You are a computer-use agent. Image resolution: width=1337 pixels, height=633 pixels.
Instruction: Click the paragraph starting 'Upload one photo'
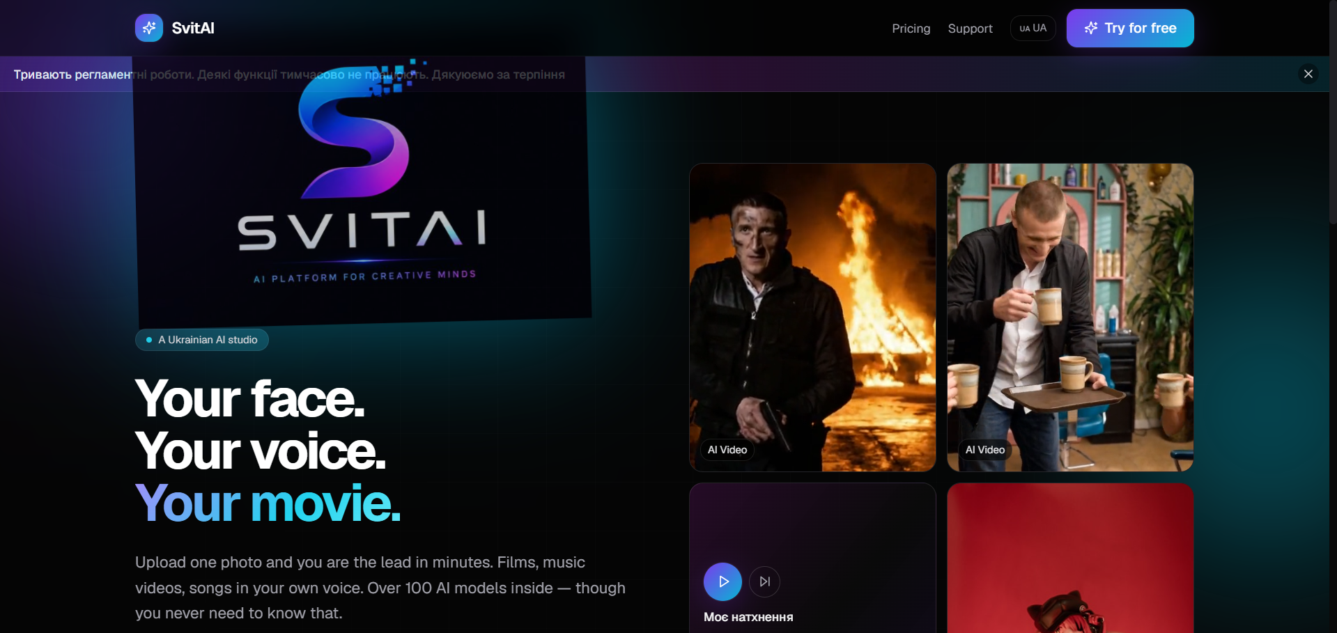coord(380,588)
